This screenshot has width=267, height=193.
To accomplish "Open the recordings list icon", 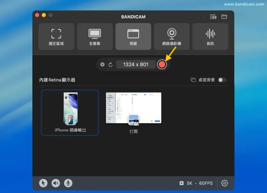I will [x=213, y=17].
